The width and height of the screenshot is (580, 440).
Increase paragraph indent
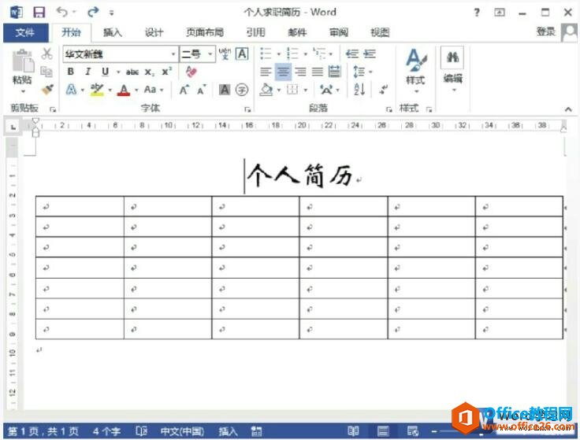point(370,54)
